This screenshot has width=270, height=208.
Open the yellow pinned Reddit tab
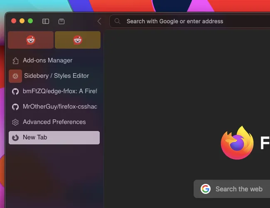pos(78,40)
